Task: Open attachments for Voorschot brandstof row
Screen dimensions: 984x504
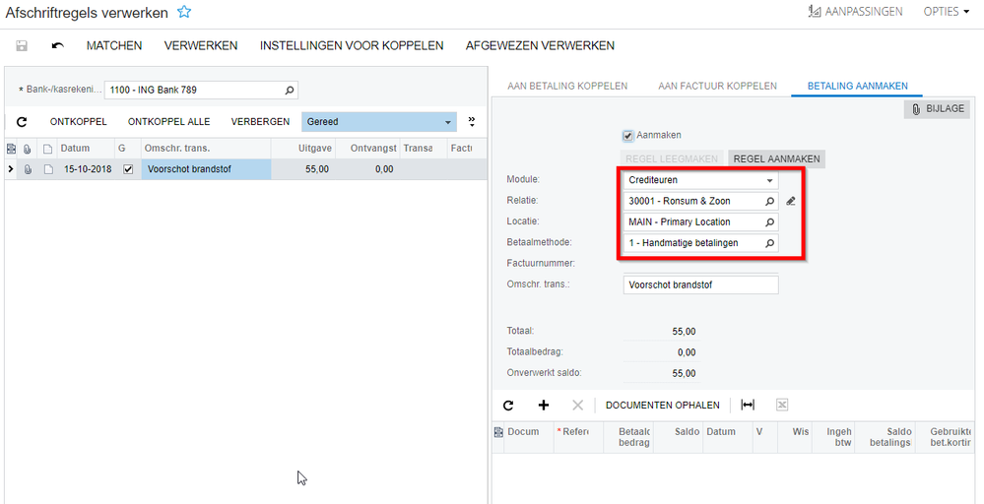Action: (x=27, y=169)
